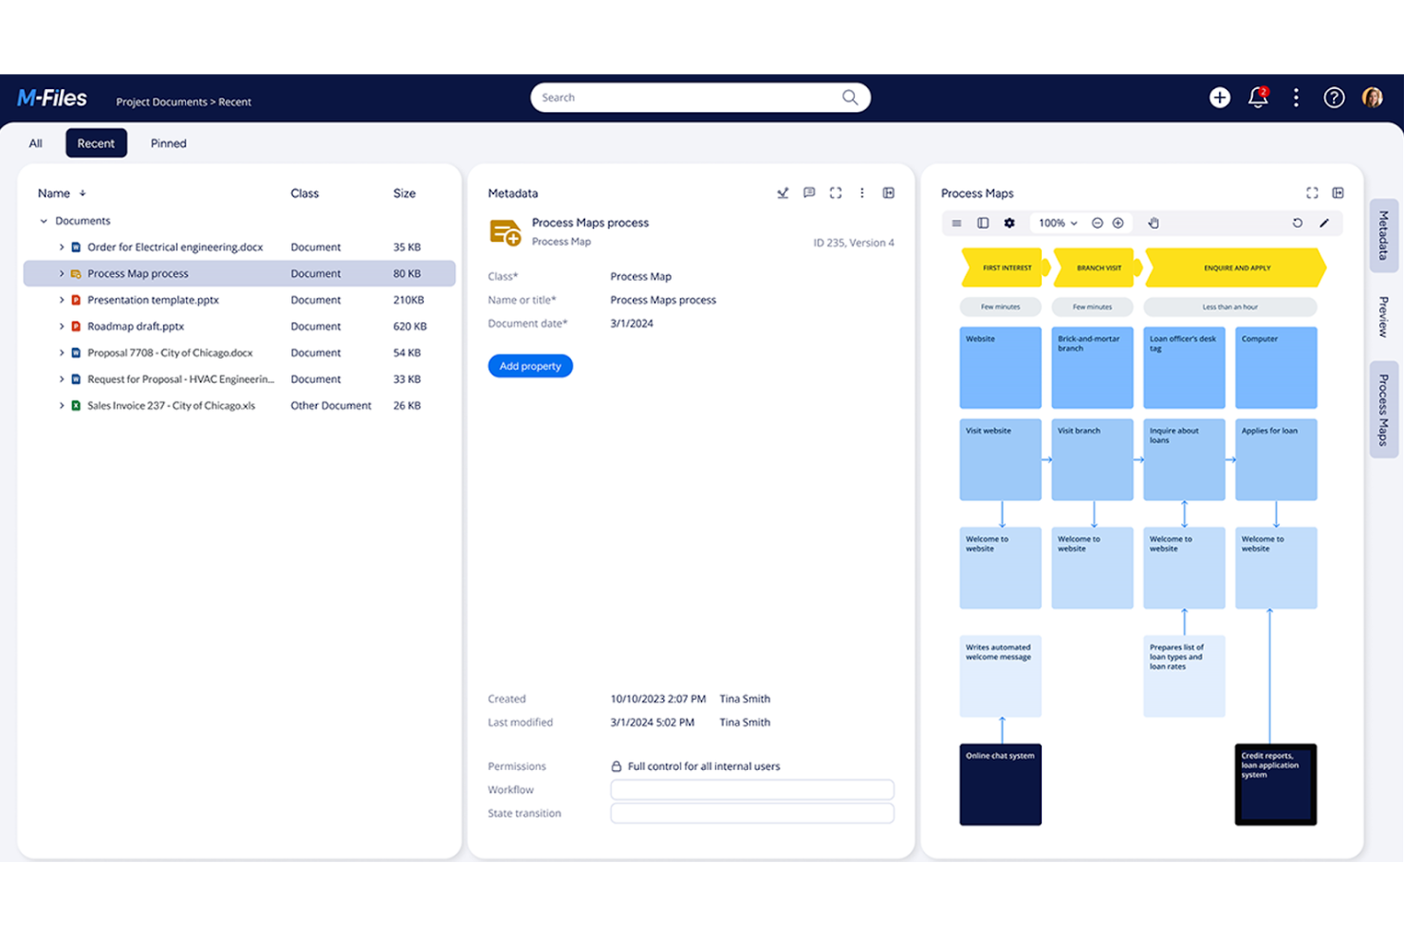The width and height of the screenshot is (1404, 936).
Task: Expand Request for Proposal - HVAC row
Action: click(x=62, y=379)
